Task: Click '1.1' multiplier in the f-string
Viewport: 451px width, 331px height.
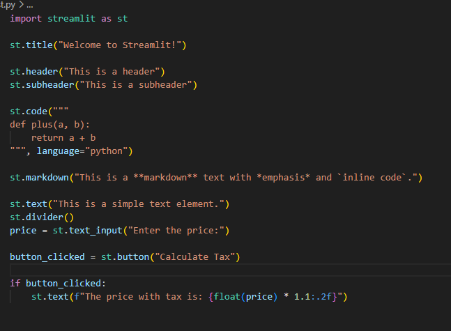Action: pos(302,296)
